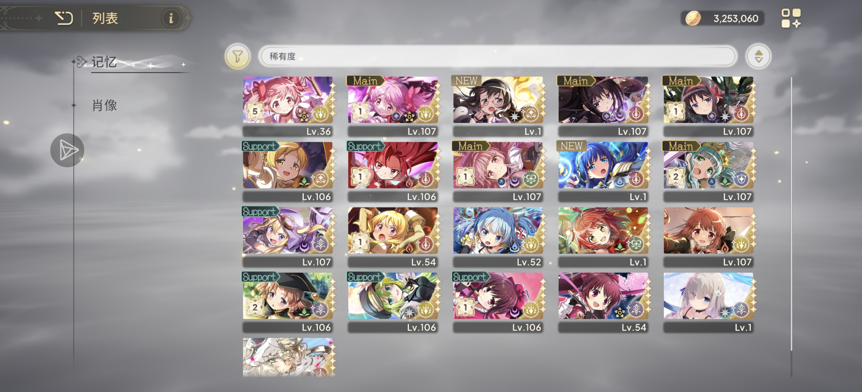Viewport: 862px width, 392px height.
Task: Switch to the 肖像 tab
Action: [x=104, y=105]
